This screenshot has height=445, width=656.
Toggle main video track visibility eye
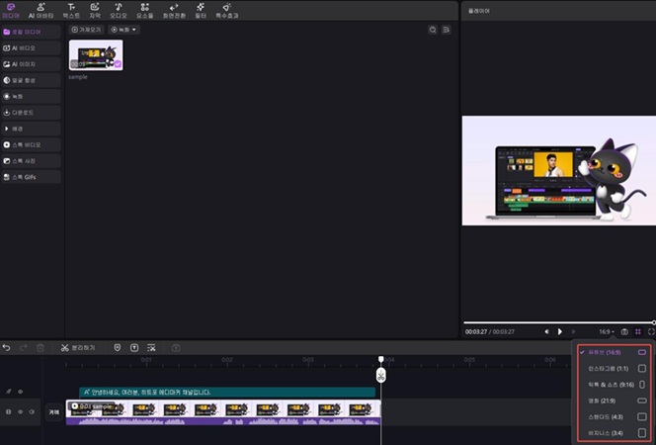20,412
